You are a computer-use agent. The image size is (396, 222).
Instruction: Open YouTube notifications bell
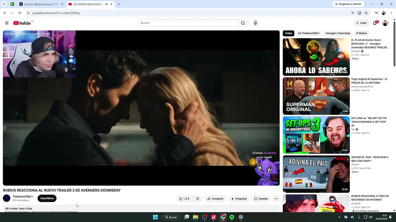375,23
